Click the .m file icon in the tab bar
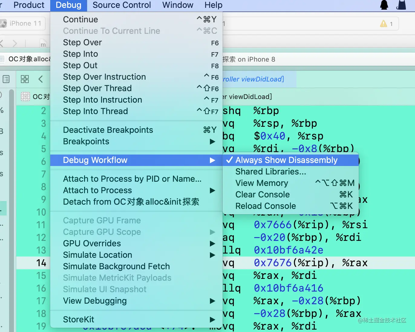 pos(43,43)
